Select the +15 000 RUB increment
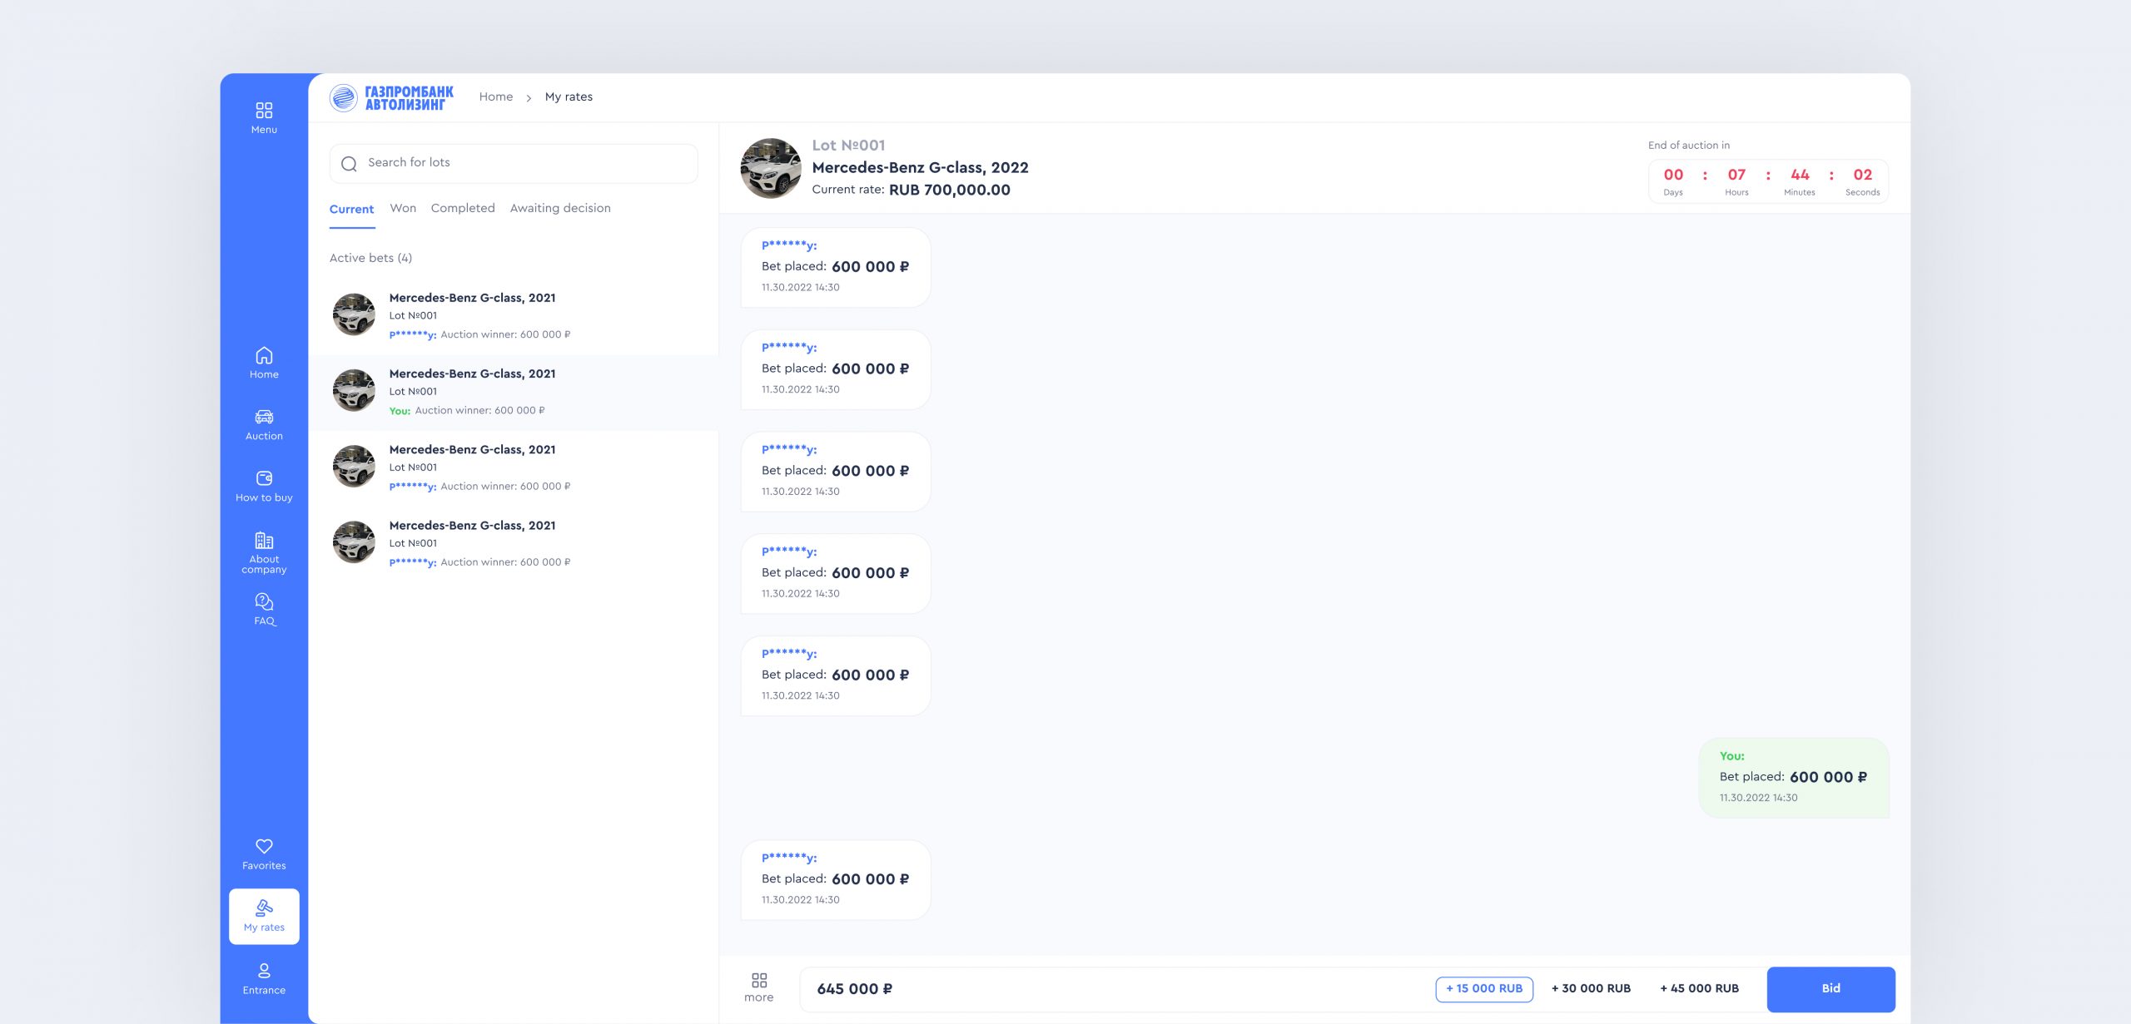Screen dimensions: 2131x1024 click(1483, 988)
